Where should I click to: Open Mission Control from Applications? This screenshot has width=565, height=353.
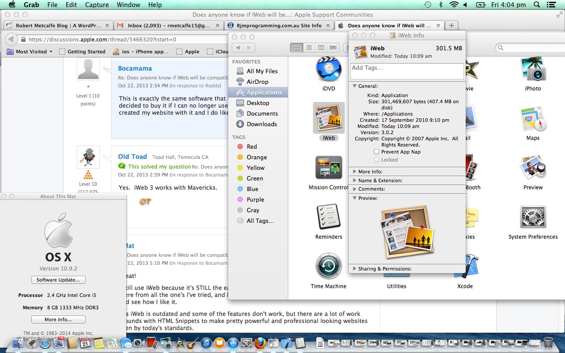pyautogui.click(x=329, y=167)
